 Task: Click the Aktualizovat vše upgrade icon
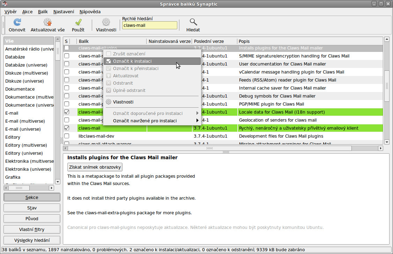point(47,22)
